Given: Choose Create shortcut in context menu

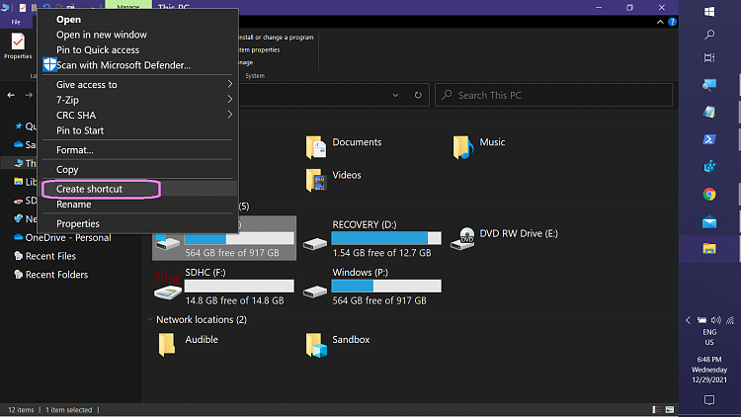Looking at the screenshot, I should click(89, 189).
